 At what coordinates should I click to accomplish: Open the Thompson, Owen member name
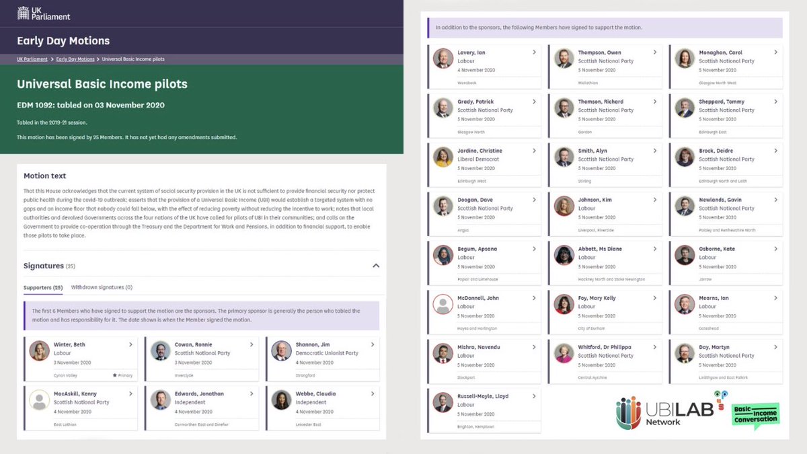click(x=600, y=52)
